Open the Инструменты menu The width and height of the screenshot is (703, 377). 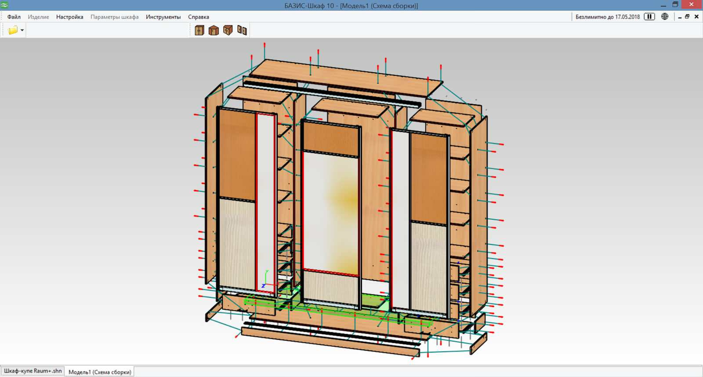pos(163,17)
